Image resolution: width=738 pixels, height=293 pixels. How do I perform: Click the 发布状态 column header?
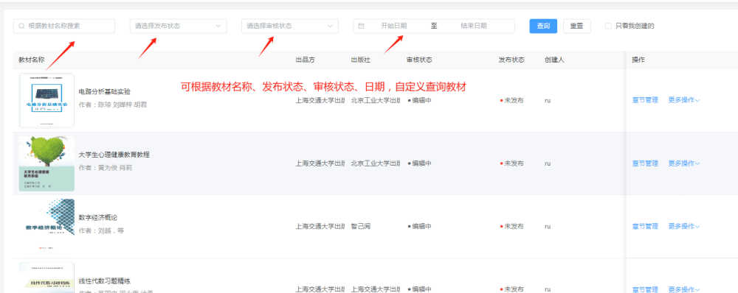click(x=511, y=60)
